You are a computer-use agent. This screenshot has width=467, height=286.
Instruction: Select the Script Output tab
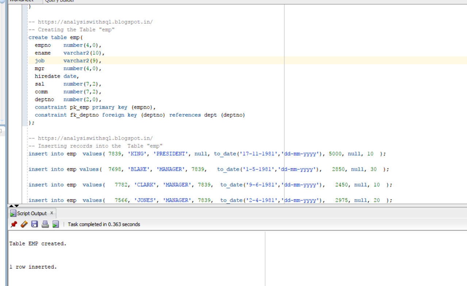click(32, 213)
